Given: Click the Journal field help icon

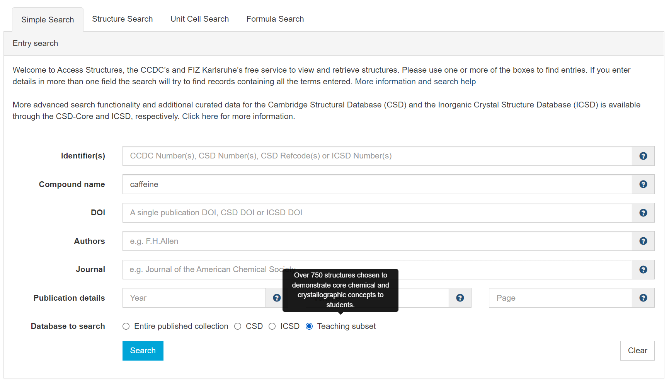Looking at the screenshot, I should tap(643, 270).
